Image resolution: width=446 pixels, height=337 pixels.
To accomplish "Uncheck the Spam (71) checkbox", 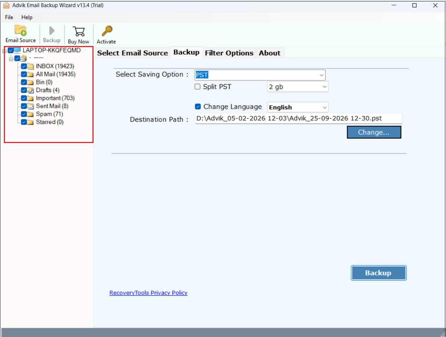I will [24, 114].
